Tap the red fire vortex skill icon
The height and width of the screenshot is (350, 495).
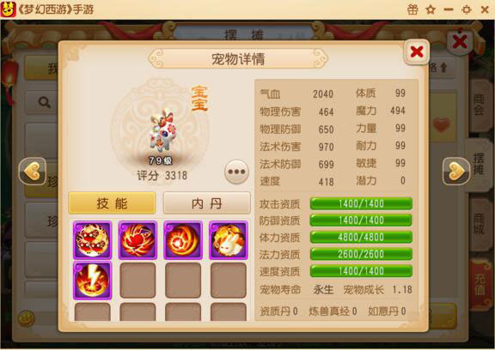click(137, 240)
